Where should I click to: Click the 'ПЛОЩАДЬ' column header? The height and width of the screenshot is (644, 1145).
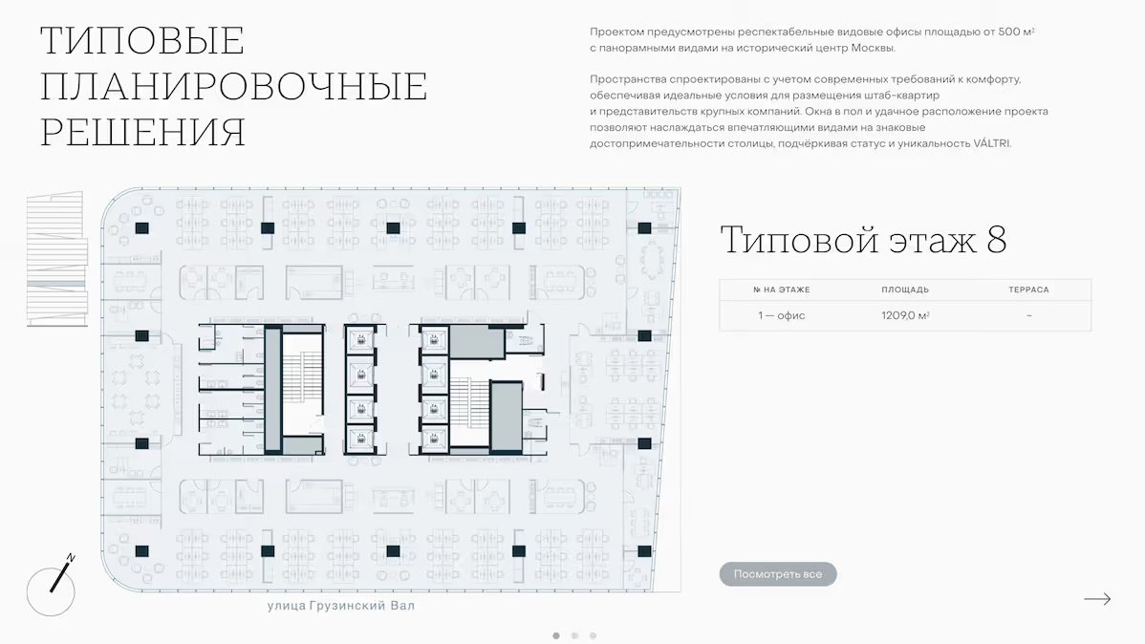pyautogui.click(x=905, y=290)
